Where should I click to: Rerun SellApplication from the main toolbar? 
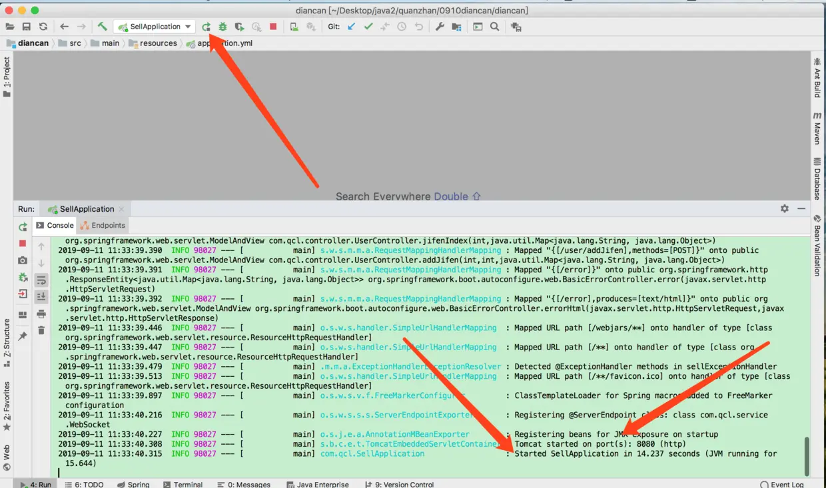tap(206, 27)
